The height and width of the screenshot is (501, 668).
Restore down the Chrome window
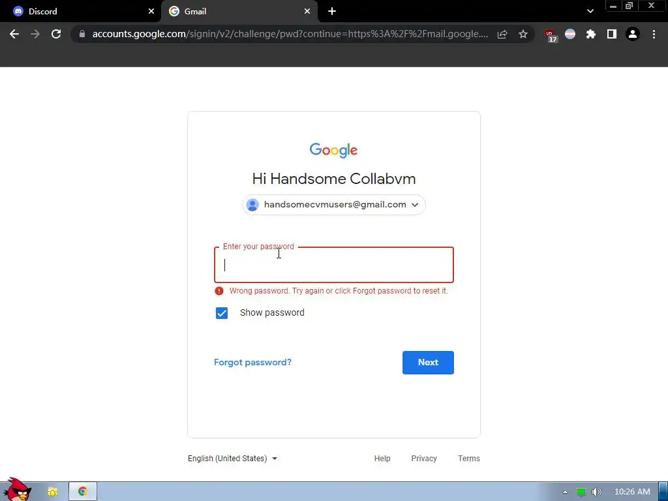click(x=629, y=6)
